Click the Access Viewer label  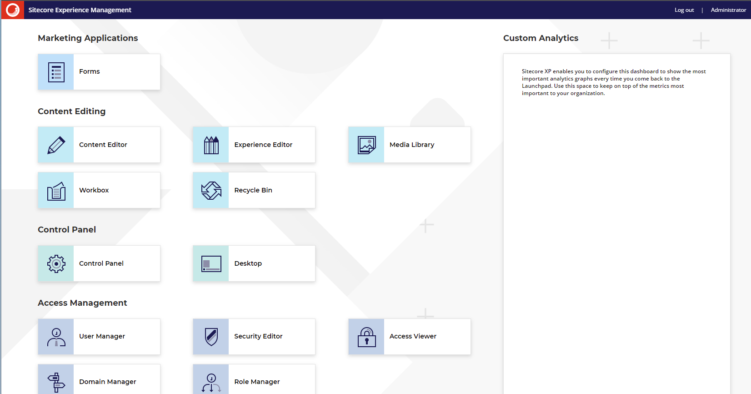pos(413,336)
